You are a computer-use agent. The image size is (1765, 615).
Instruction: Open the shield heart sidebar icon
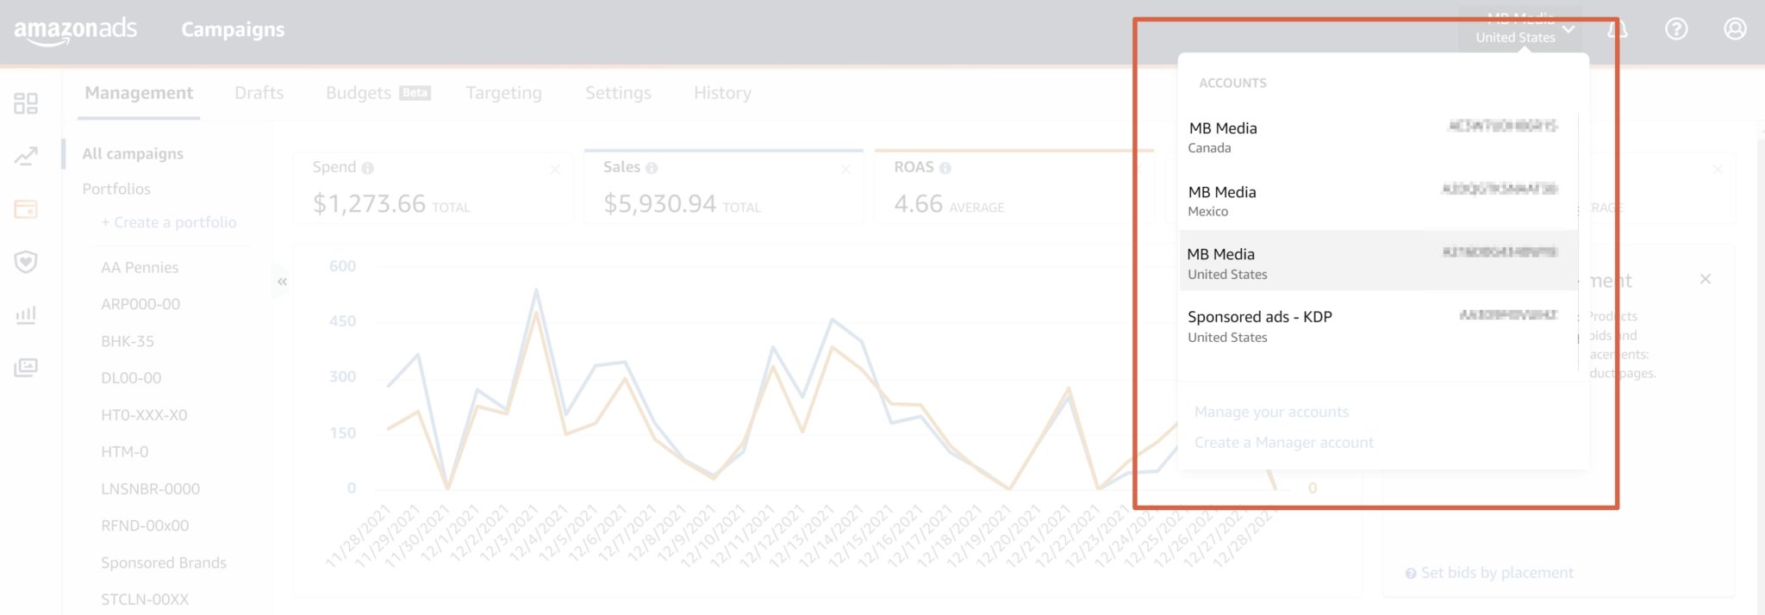pos(26,262)
